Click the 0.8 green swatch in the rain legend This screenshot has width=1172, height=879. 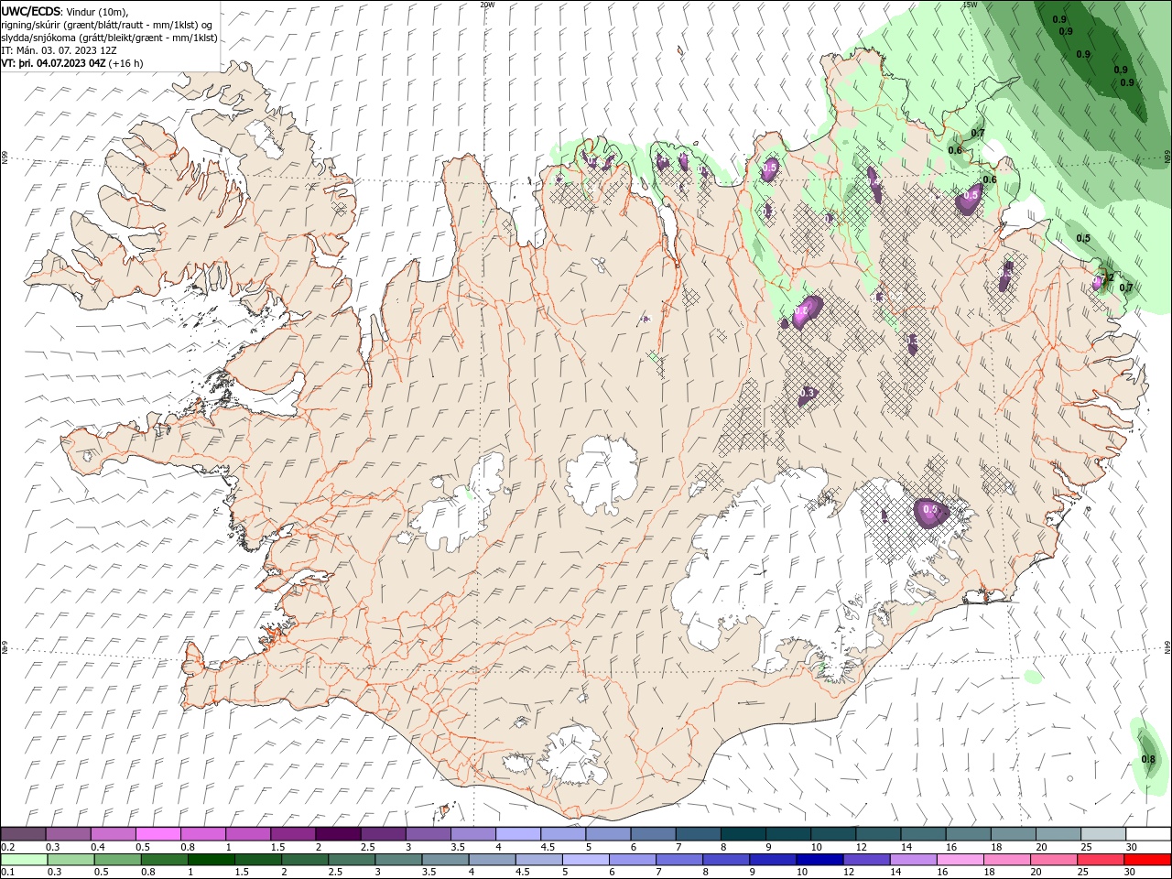tap(165, 860)
